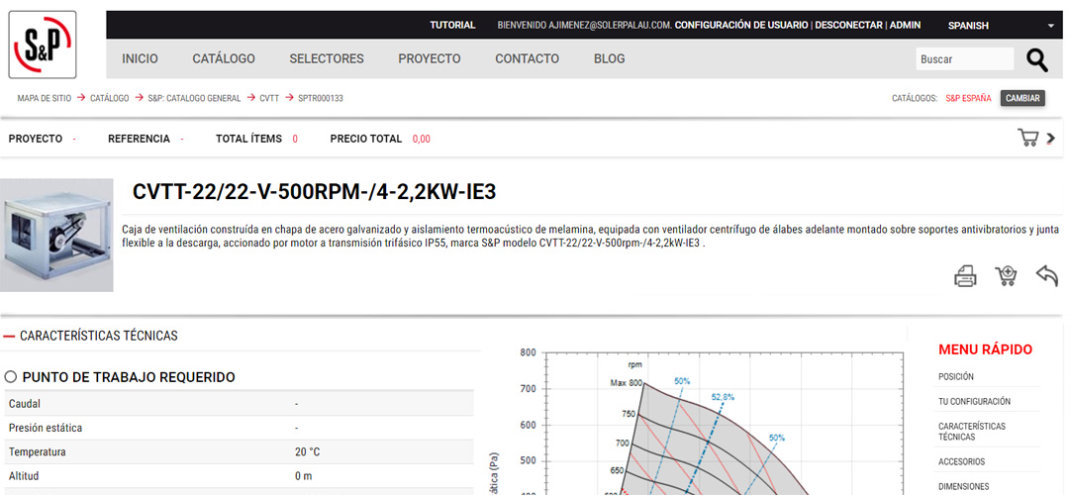
Task: Jump to Accesorios in quick menu
Action: pos(961,462)
